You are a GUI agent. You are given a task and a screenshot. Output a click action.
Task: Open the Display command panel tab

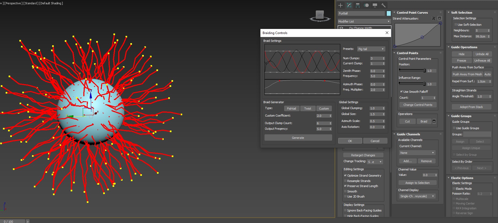point(375,5)
